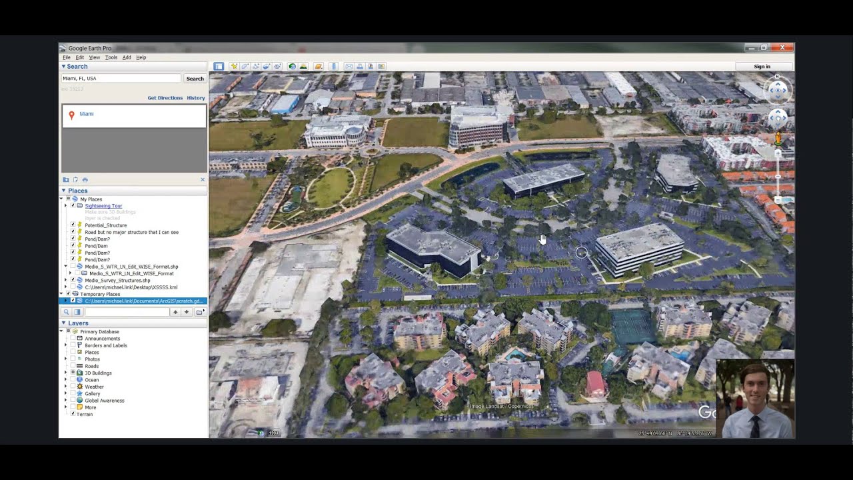The height and width of the screenshot is (480, 853).
Task: Expand the Medio_Survey_Structures.shp tree node
Action: click(65, 281)
